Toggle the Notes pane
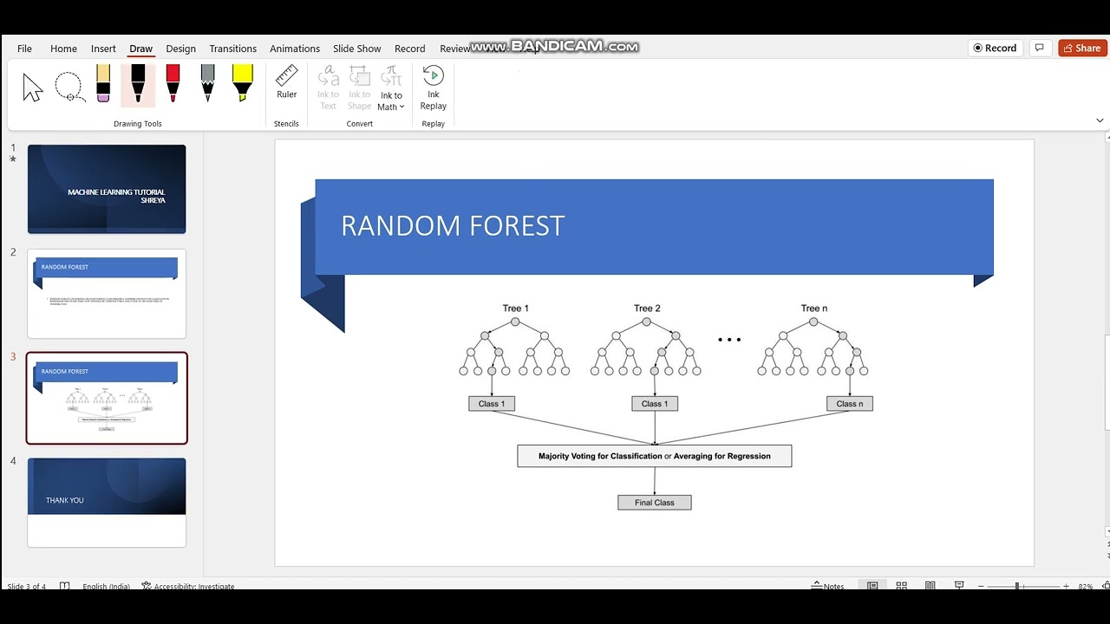The height and width of the screenshot is (624, 1110). pyautogui.click(x=828, y=586)
